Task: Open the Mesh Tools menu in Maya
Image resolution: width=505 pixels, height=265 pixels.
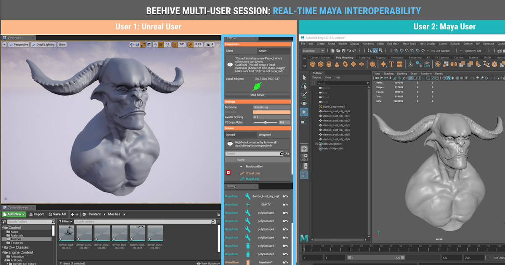Action: point(409,43)
